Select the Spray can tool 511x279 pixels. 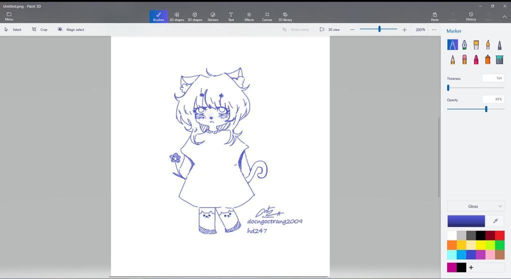(488, 59)
